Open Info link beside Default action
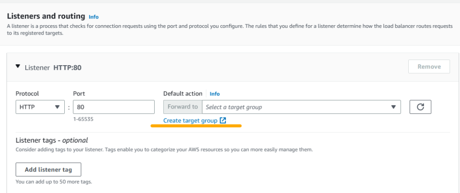The width and height of the screenshot is (460, 193). pyautogui.click(x=214, y=94)
